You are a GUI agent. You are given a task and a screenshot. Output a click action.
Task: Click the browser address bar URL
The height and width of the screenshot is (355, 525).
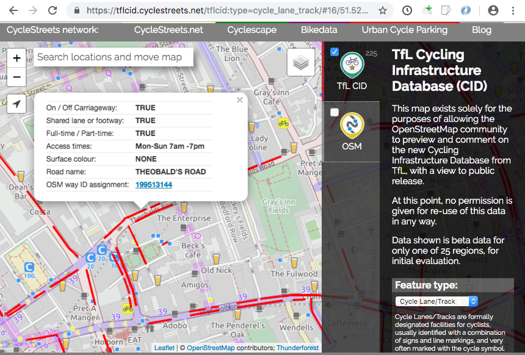pyautogui.click(x=228, y=11)
